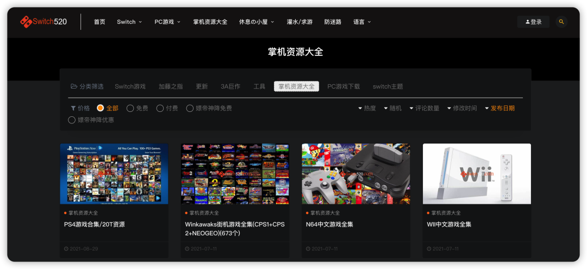Screen dimensions: 587x269
Task: Click the 掌机资源大全 tag on the Winkawaks card
Action: click(204, 213)
